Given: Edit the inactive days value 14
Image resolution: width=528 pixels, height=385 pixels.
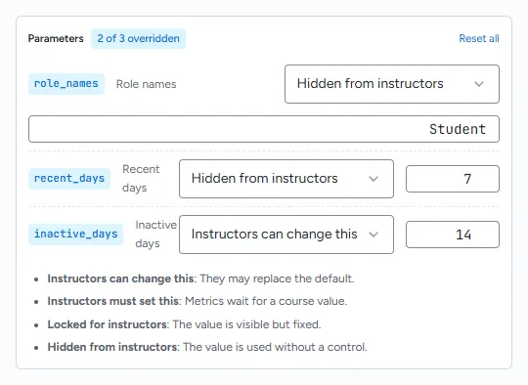Looking at the screenshot, I should click(x=453, y=235).
